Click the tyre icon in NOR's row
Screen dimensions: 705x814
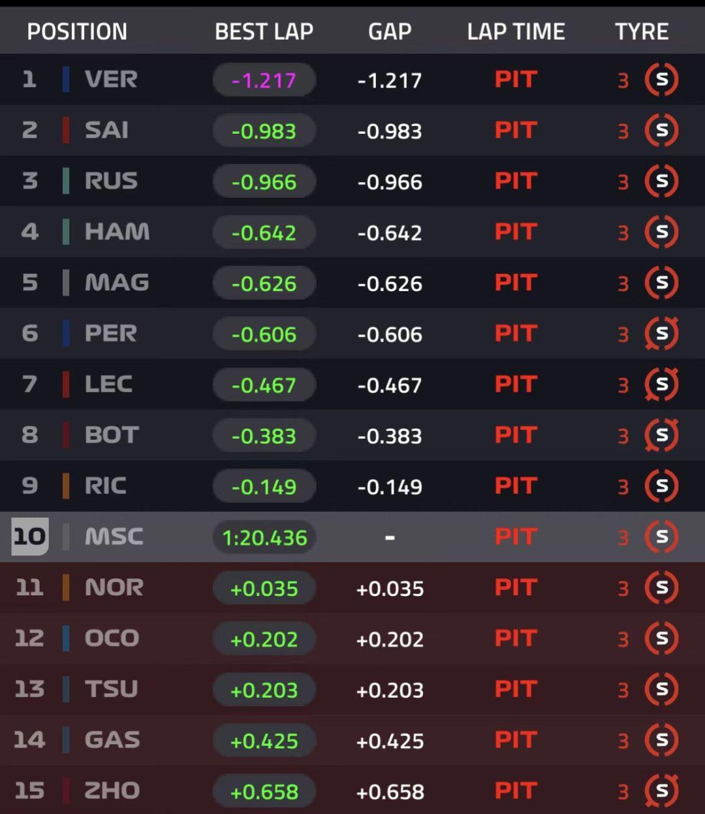[661, 588]
